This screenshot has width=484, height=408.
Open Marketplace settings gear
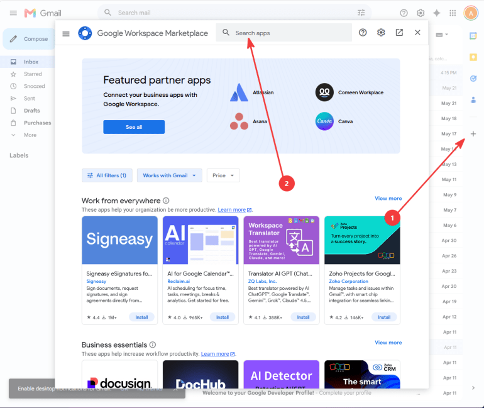coord(381,33)
